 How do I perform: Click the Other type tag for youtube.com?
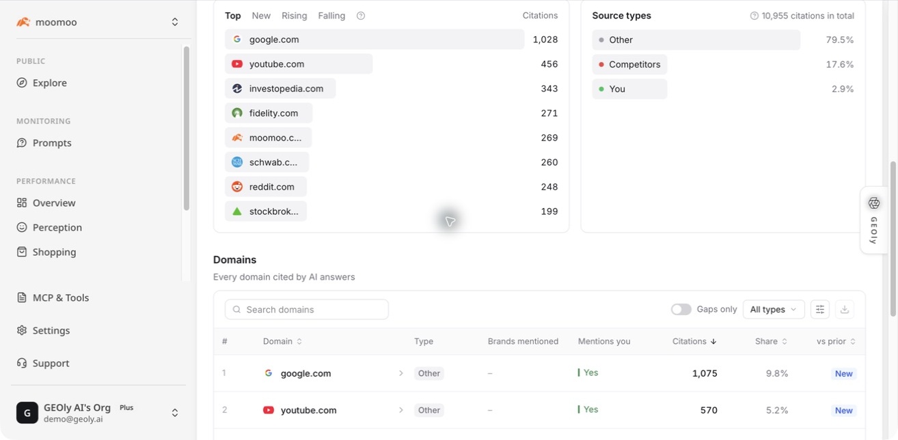(429, 410)
